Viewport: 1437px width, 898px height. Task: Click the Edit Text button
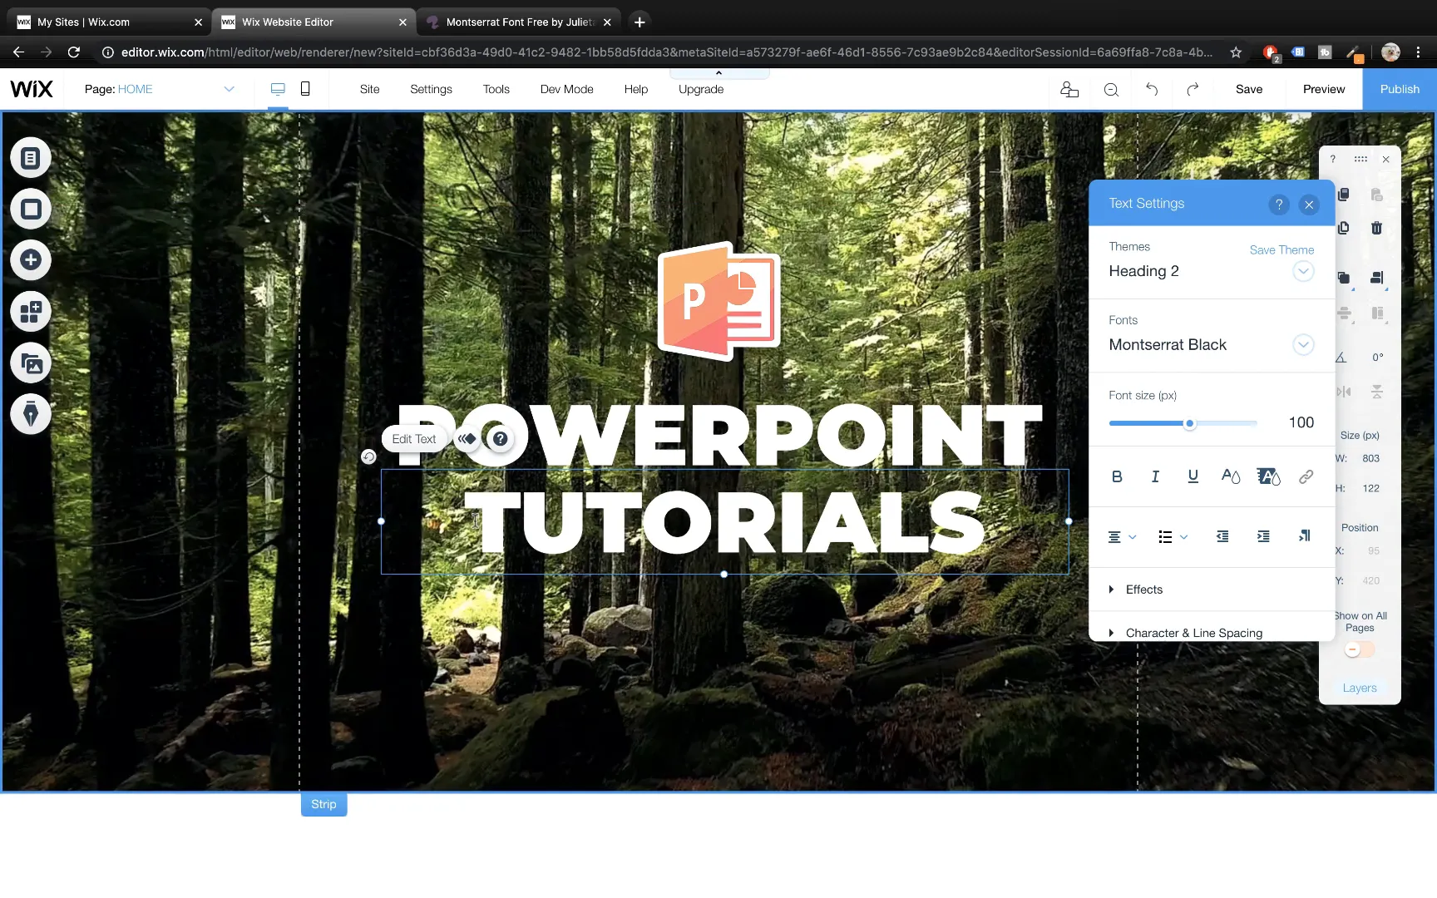414,439
